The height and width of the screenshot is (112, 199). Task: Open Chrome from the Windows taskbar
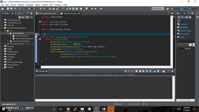pos(68,109)
